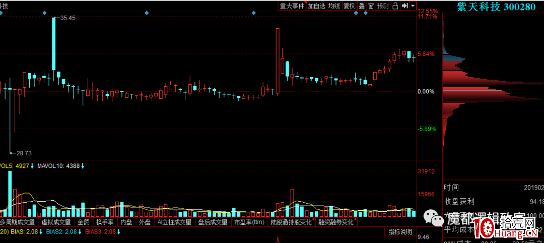Click 紫天科技 300280 stock title
The image size is (544, 243).
point(496,7)
